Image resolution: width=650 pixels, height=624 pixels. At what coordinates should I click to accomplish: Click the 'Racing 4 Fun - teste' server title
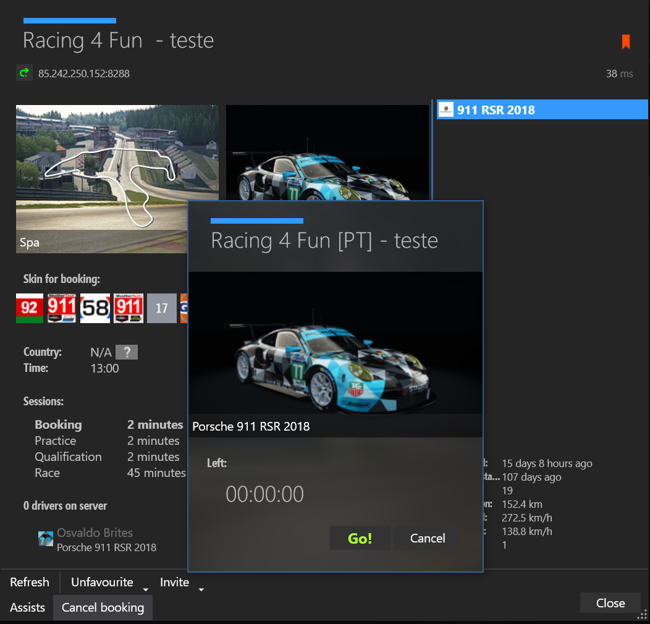tap(118, 41)
